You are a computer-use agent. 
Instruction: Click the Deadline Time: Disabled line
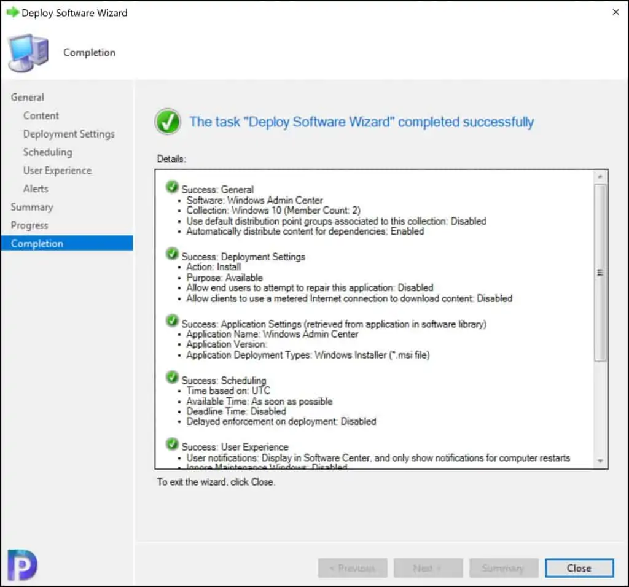pyautogui.click(x=236, y=411)
